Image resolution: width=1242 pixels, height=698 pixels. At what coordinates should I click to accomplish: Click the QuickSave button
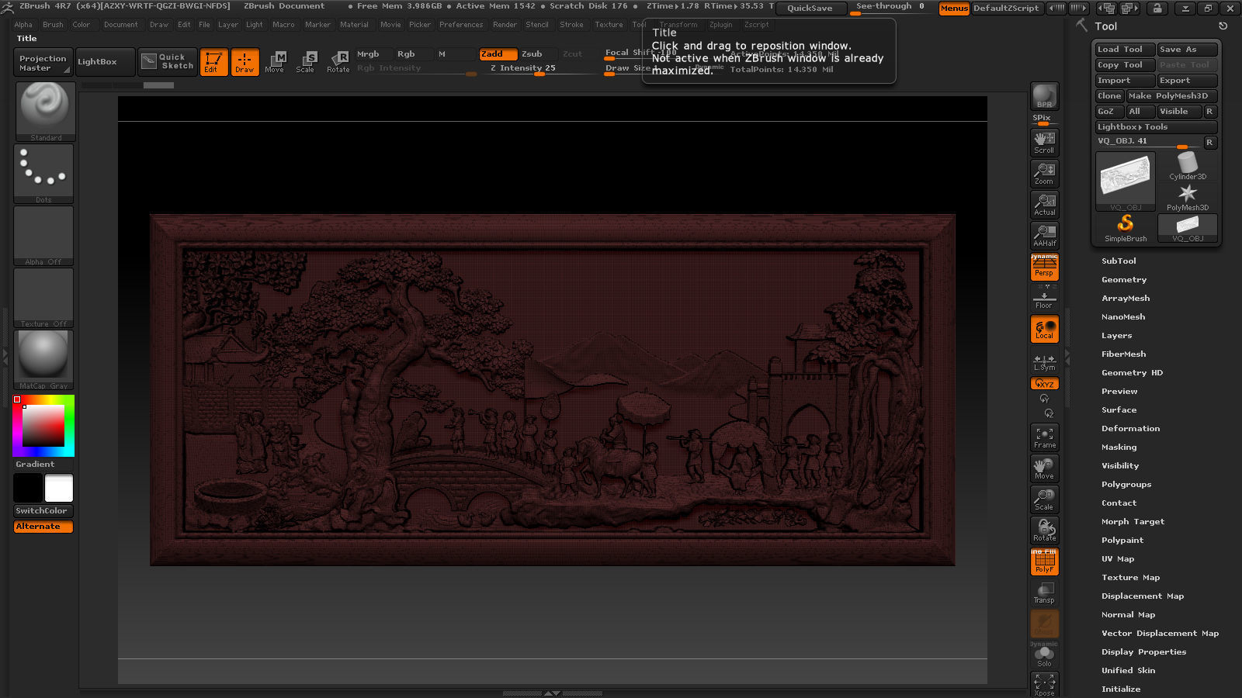[x=810, y=8]
